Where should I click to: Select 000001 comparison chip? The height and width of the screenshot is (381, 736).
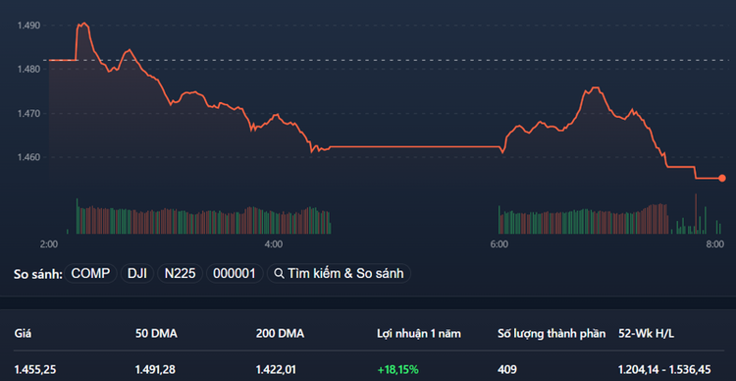(235, 273)
